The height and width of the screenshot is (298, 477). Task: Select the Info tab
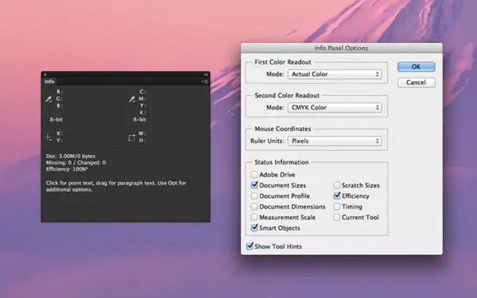[x=49, y=82]
